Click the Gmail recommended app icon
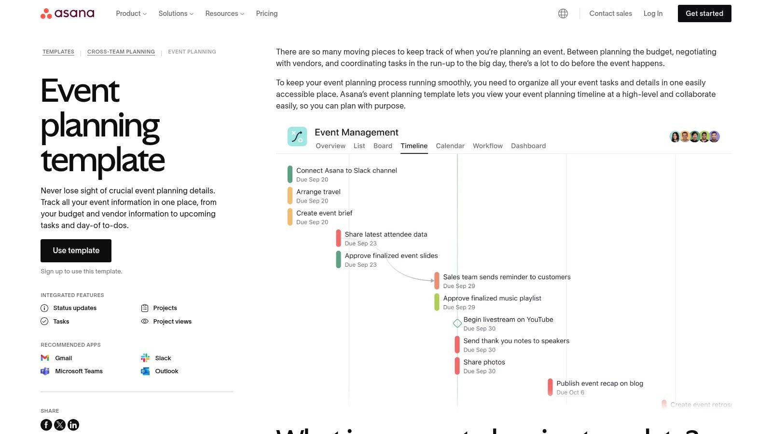The width and height of the screenshot is (772, 434). click(x=45, y=358)
